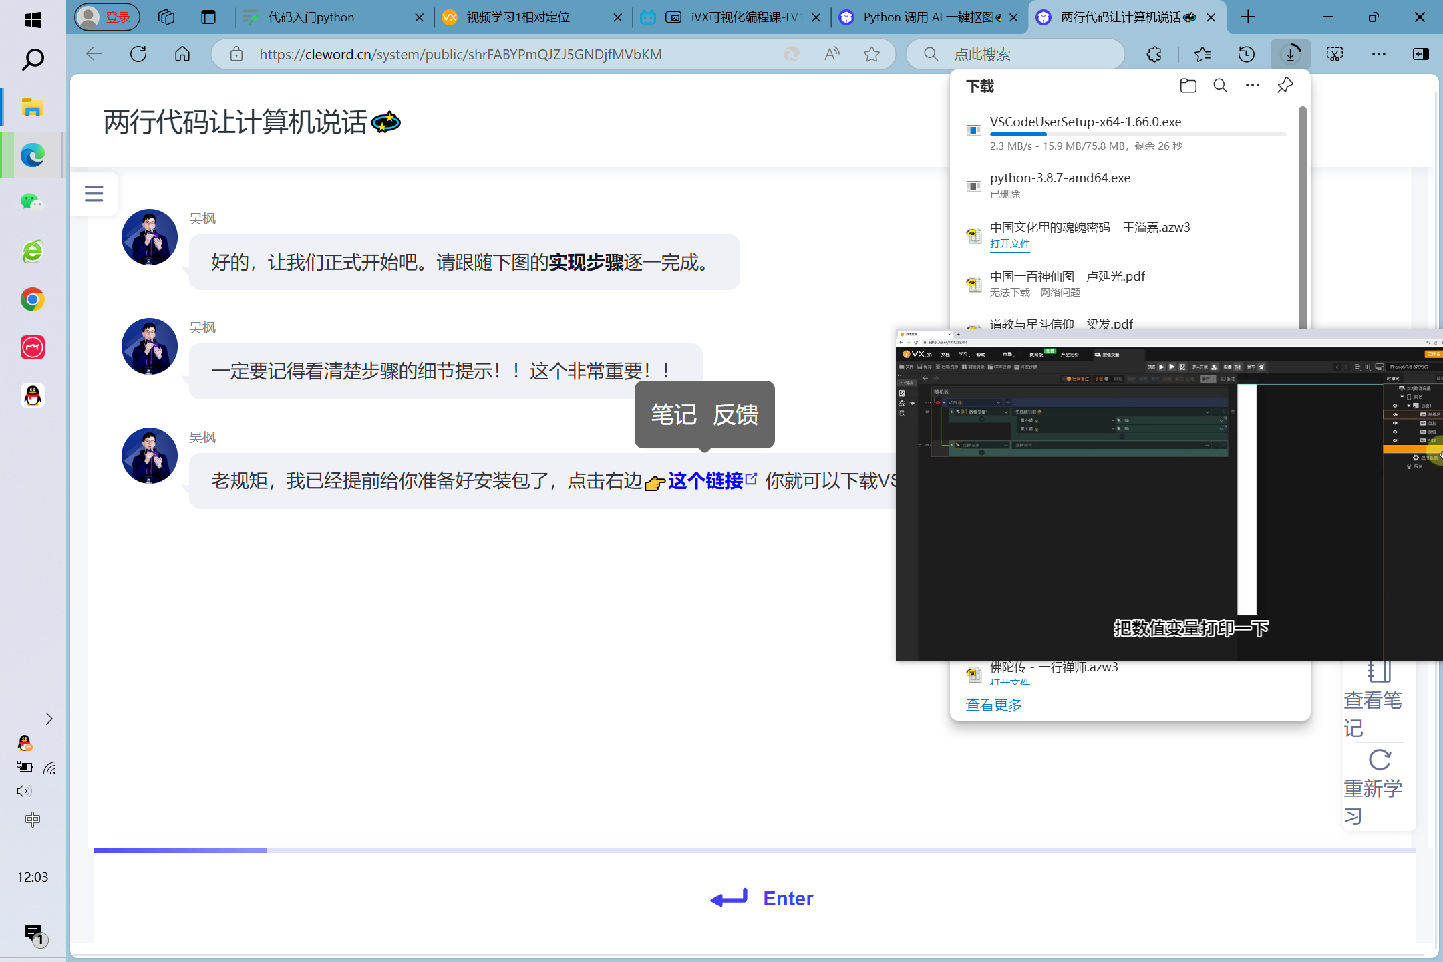Viewport: 1443px width, 962px height.
Task: Toggle the downloads toolbar button
Action: 1291,54
